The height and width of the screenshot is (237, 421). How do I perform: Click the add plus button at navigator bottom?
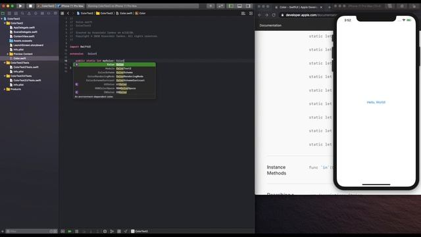point(3,231)
